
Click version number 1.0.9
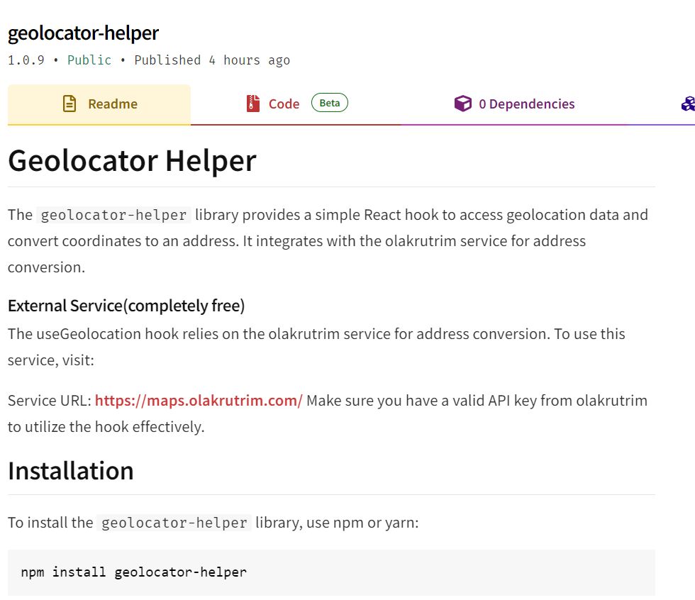click(x=26, y=60)
